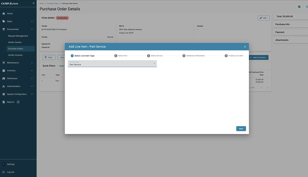Click the Line column header
Image resolution: width=308 pixels, height=177 pixels.
pyautogui.click(x=43, y=75)
